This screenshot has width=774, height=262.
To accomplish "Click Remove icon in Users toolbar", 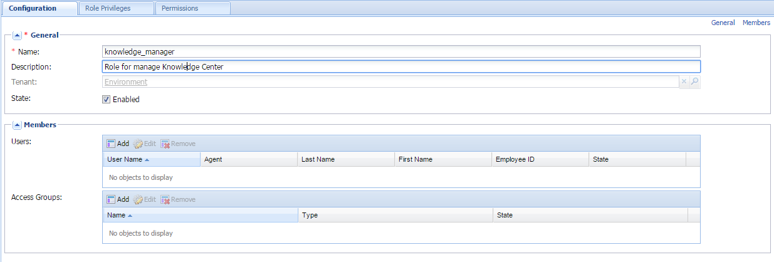I will (165, 144).
